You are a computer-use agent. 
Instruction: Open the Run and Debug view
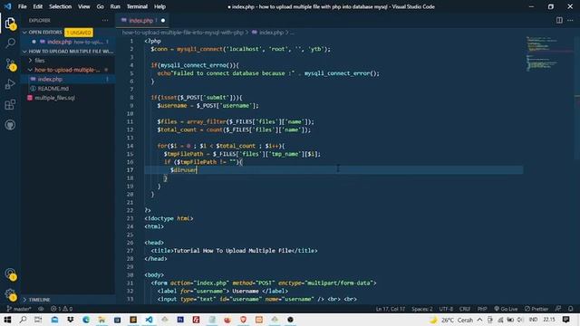[10, 84]
